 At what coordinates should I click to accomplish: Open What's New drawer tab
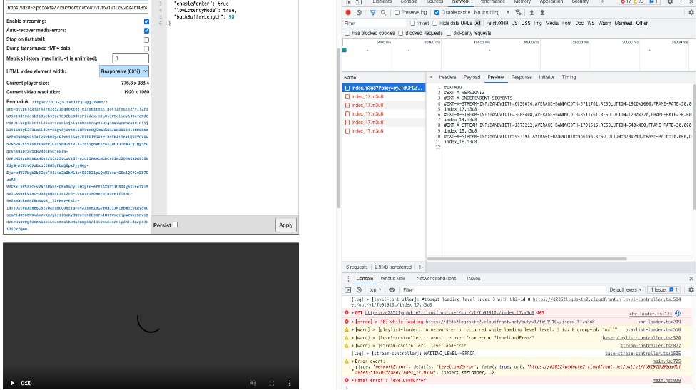tap(392, 279)
